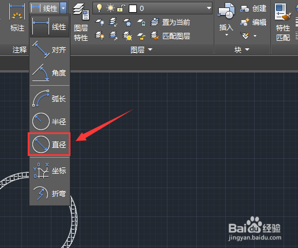Open 图层特性 layer properties manager
The width and height of the screenshot is (298, 248).
tap(81, 22)
